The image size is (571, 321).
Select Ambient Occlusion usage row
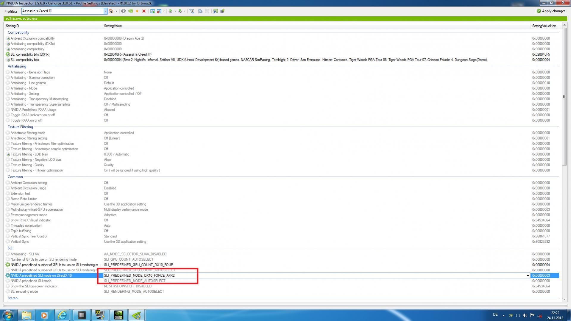point(282,188)
